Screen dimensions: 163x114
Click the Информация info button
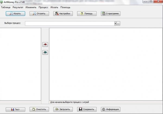[111, 109]
